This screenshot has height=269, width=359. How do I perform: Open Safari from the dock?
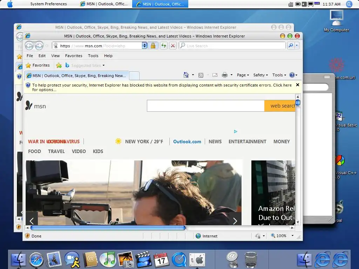coord(36,260)
